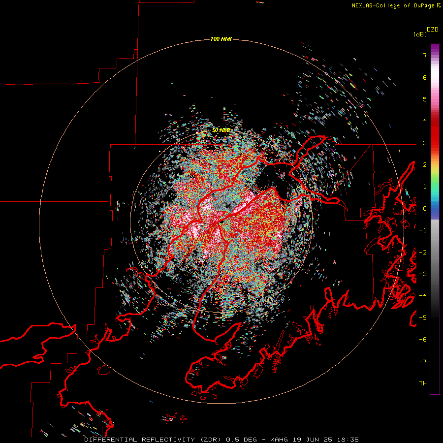
Task: Click the 6 dB scale value
Action: (x=425, y=77)
